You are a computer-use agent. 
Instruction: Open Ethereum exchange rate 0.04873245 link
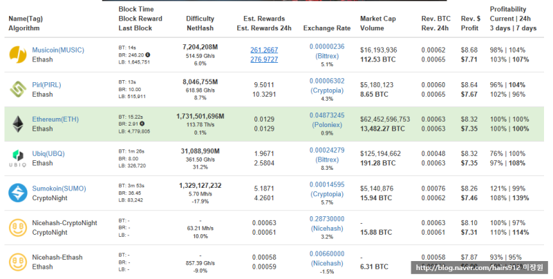coord(327,115)
